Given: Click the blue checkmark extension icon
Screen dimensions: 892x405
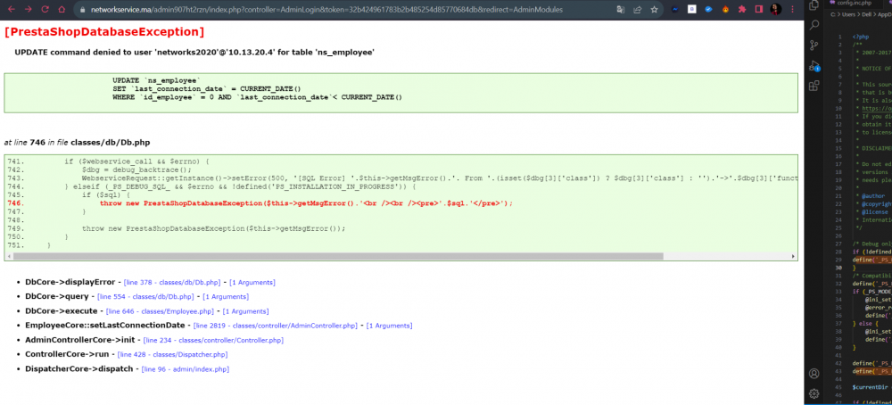Looking at the screenshot, I should click(708, 10).
